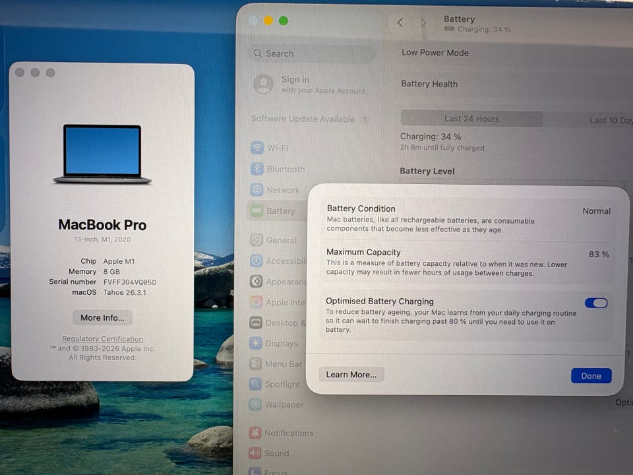Open Software Update Available item
The image size is (633, 475).
point(309,119)
